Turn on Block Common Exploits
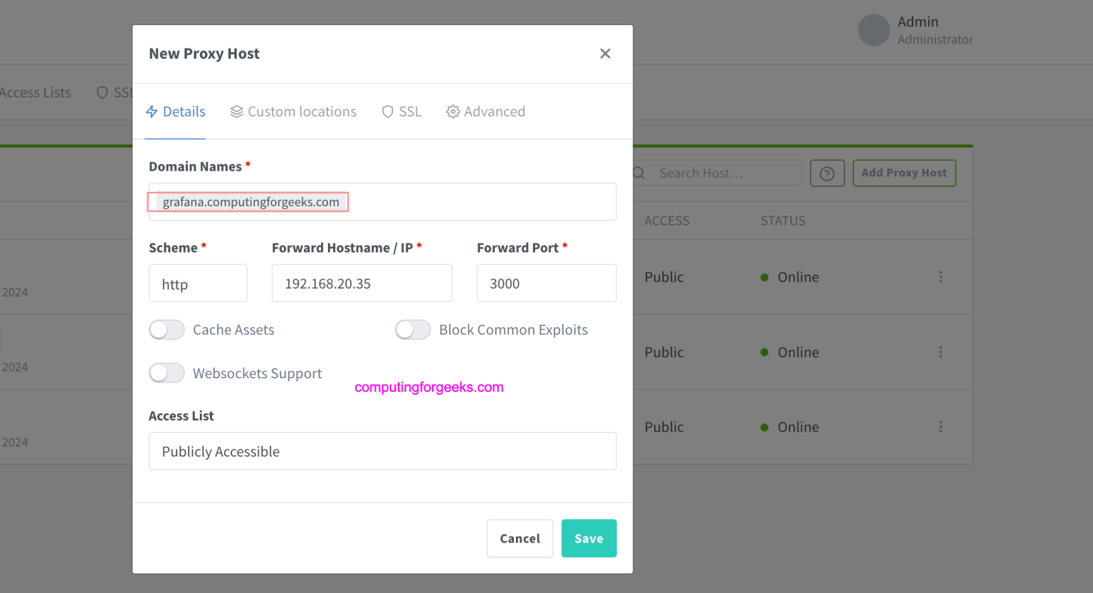The width and height of the screenshot is (1093, 593). tap(413, 330)
